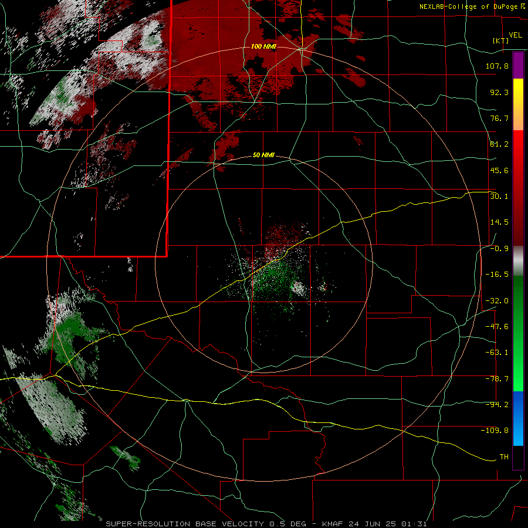Click the 92.3 legend value

499,92
